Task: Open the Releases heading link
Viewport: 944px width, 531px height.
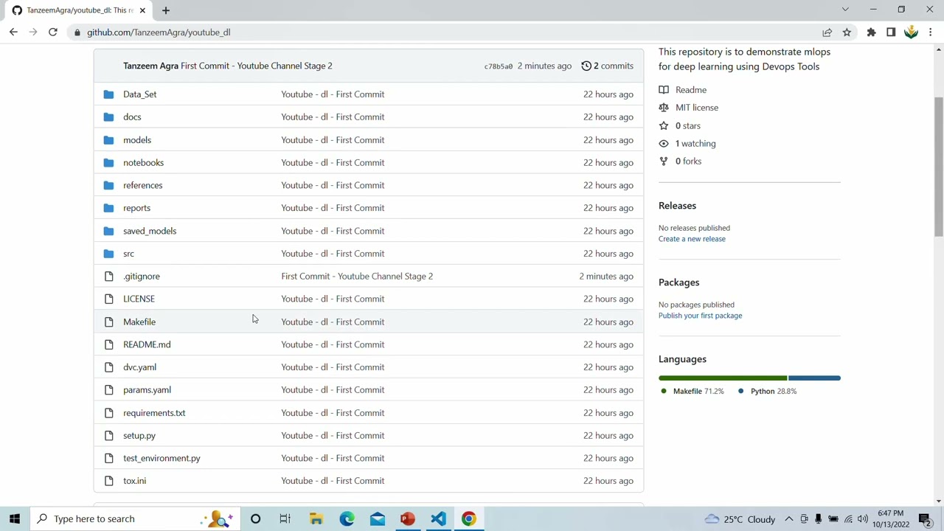Action: pos(677,206)
